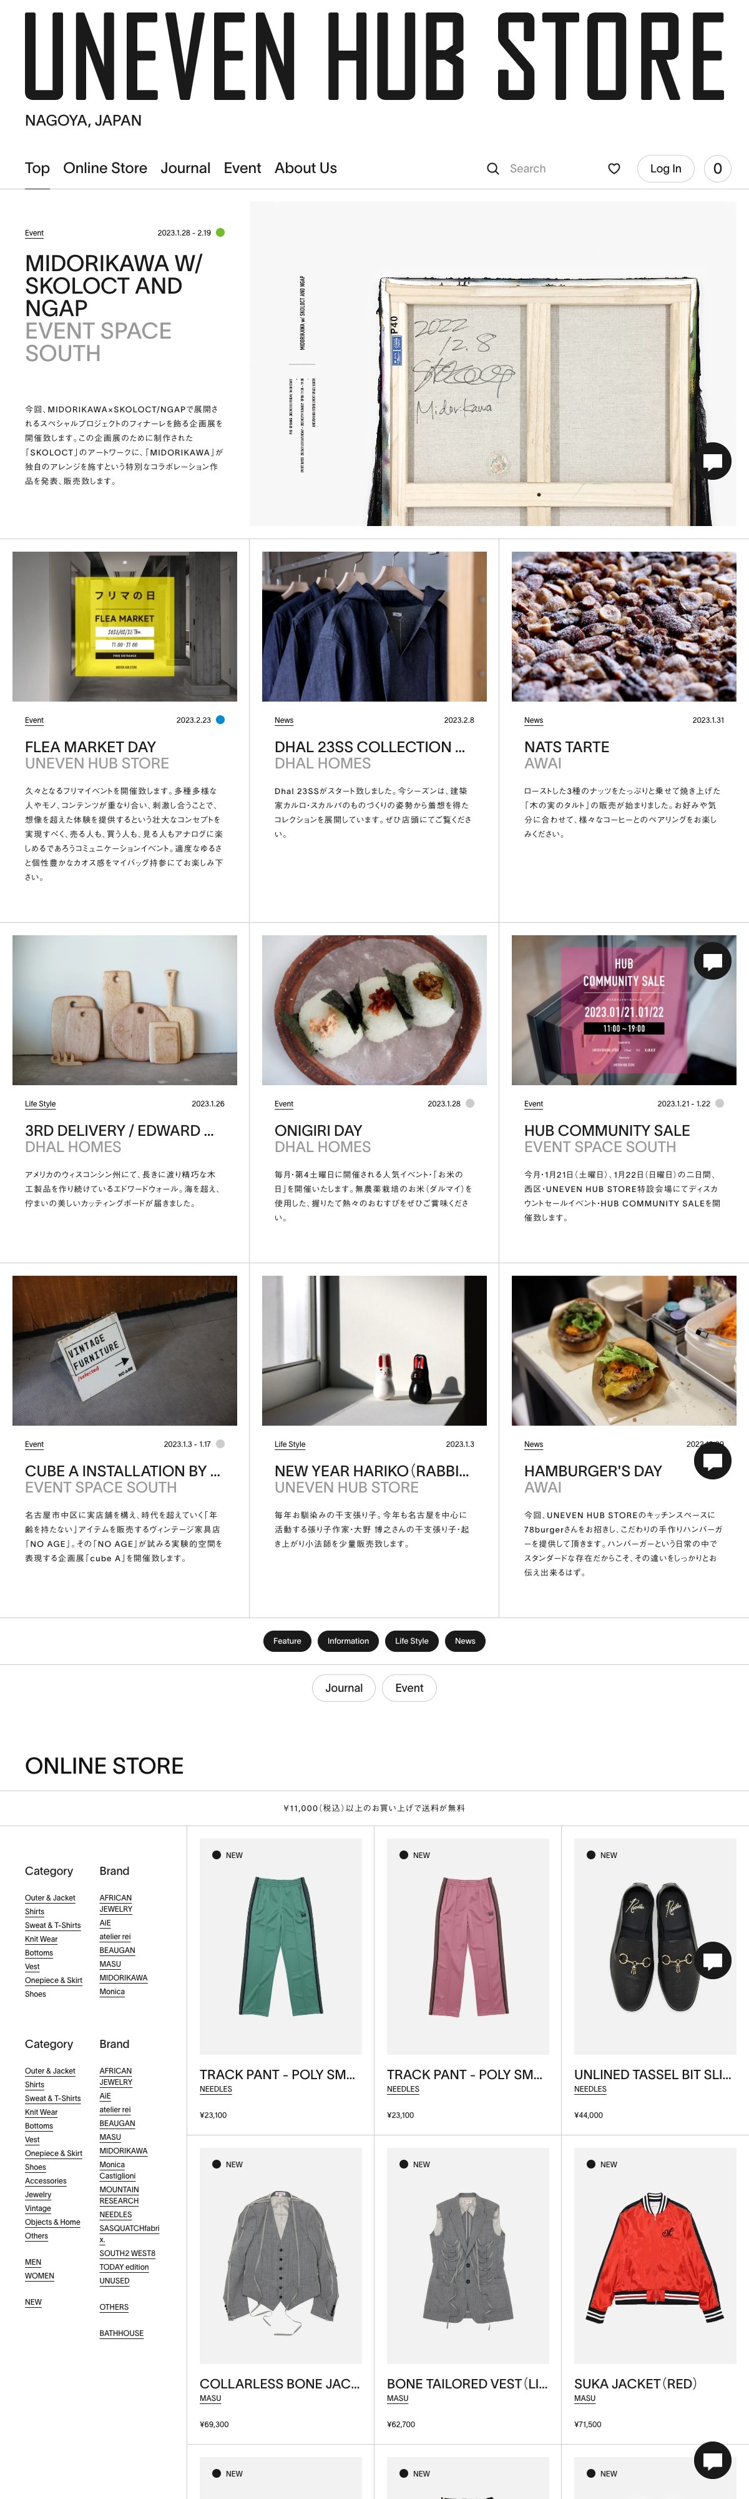Screen dimensions: 749x2499
Task: Toggle the Feature filter pill
Action: tap(287, 1641)
